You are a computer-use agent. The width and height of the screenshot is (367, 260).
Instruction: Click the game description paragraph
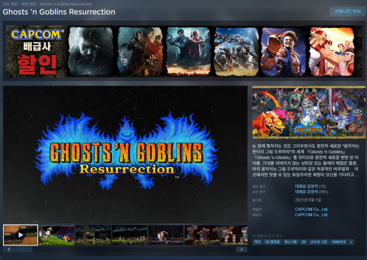pyautogui.click(x=306, y=160)
